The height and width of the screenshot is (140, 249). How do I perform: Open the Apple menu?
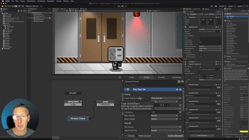(3, 1)
